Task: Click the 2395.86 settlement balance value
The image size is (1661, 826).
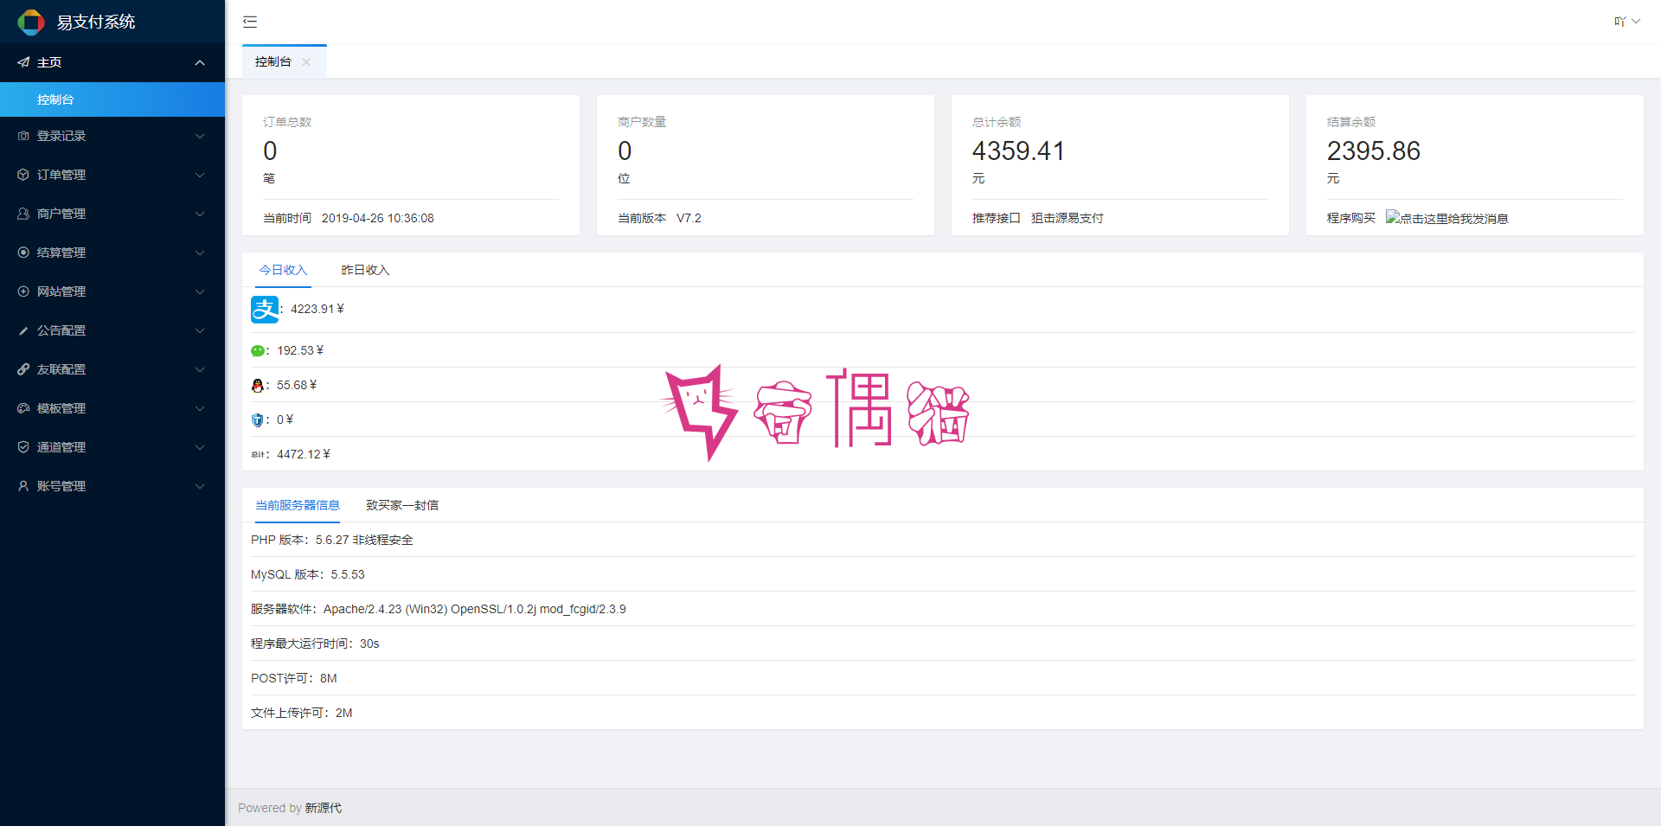Action: click(1374, 151)
